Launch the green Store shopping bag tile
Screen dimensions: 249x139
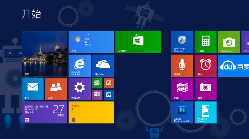pyautogui.click(x=138, y=42)
